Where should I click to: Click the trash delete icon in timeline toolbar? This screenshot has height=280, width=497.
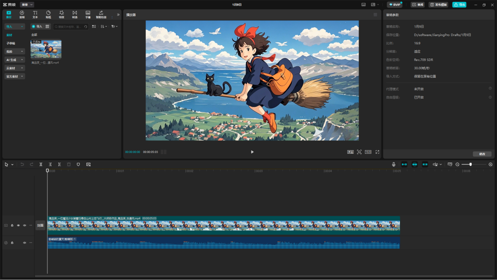(69, 164)
